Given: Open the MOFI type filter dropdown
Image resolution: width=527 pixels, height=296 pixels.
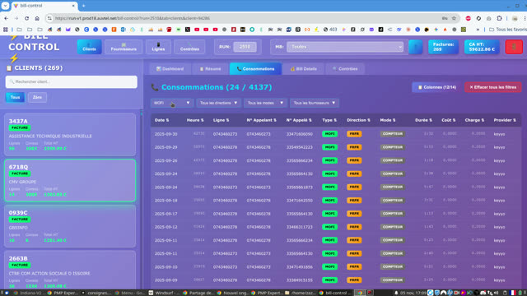Looking at the screenshot, I should (172, 103).
